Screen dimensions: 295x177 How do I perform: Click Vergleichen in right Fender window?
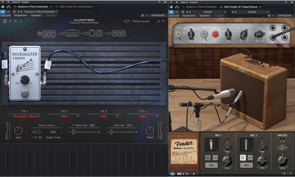[x=189, y=16]
